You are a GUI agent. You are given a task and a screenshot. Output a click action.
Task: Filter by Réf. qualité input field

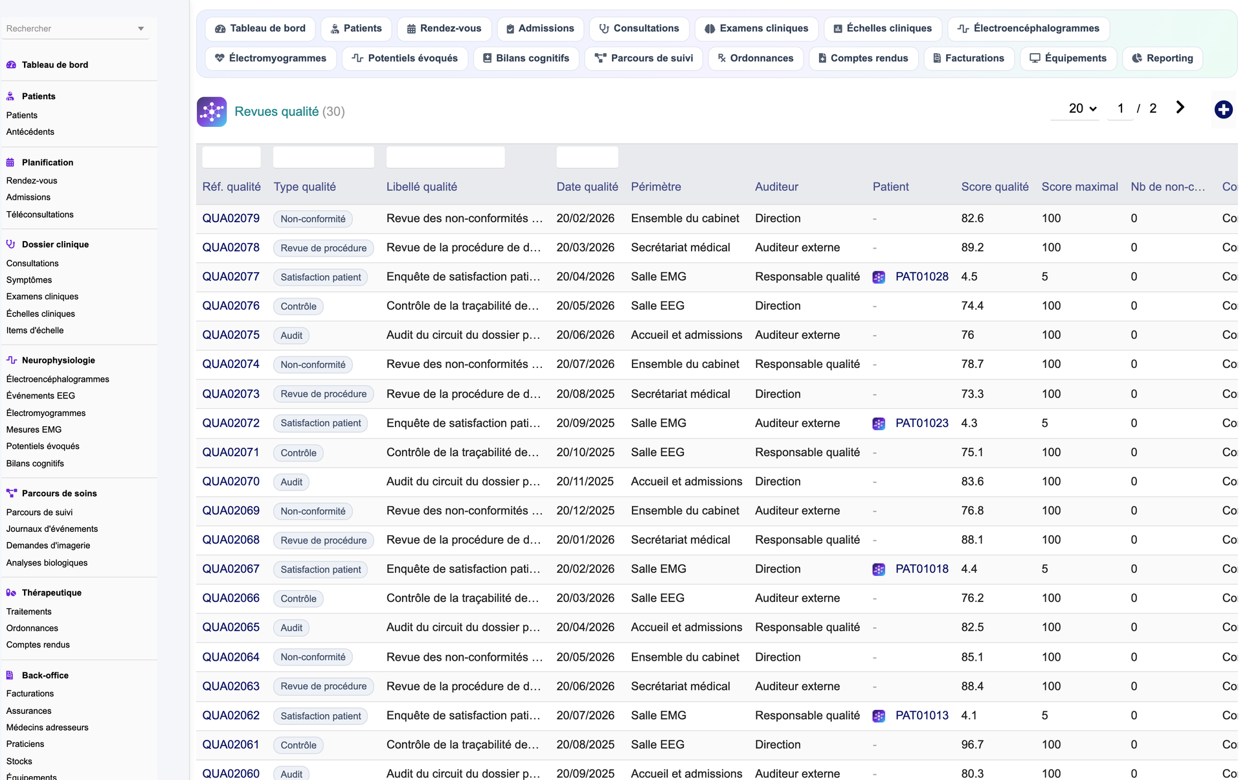click(x=231, y=157)
